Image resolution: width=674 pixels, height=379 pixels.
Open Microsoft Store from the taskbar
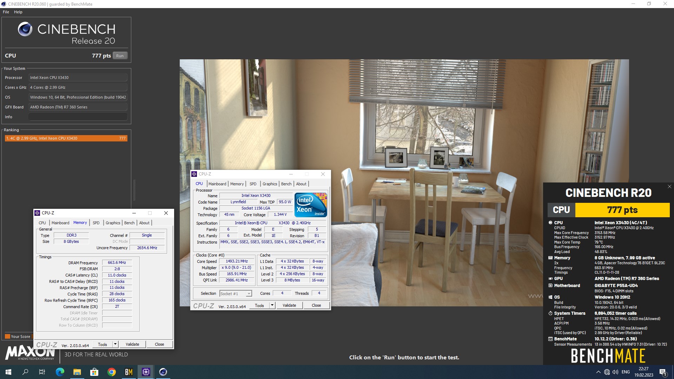tap(94, 372)
